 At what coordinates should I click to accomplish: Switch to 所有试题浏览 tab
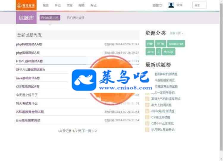[50, 18]
